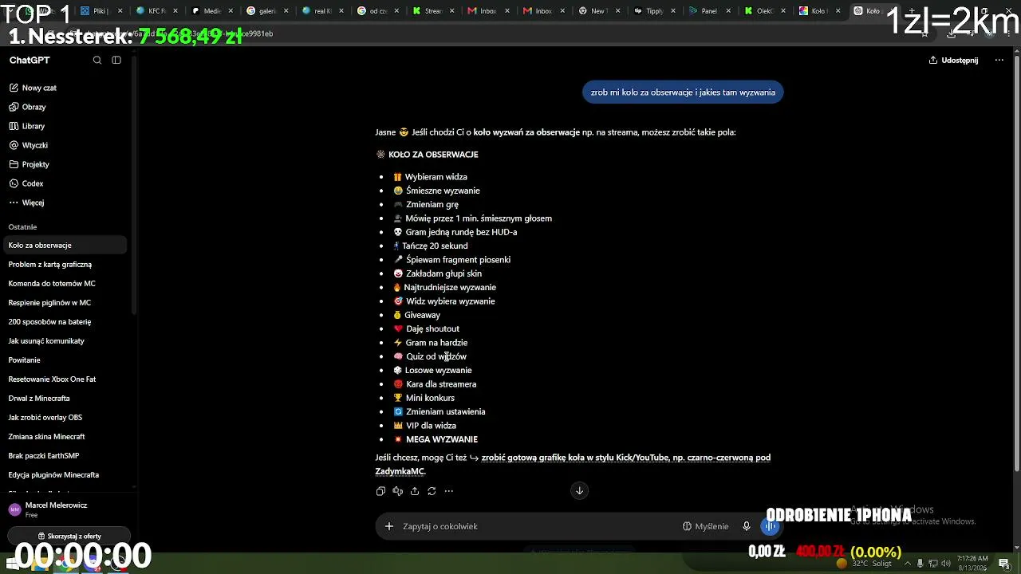Image resolution: width=1021 pixels, height=574 pixels.
Task: Open conversation options three-dots menu
Action: pyautogui.click(x=999, y=60)
